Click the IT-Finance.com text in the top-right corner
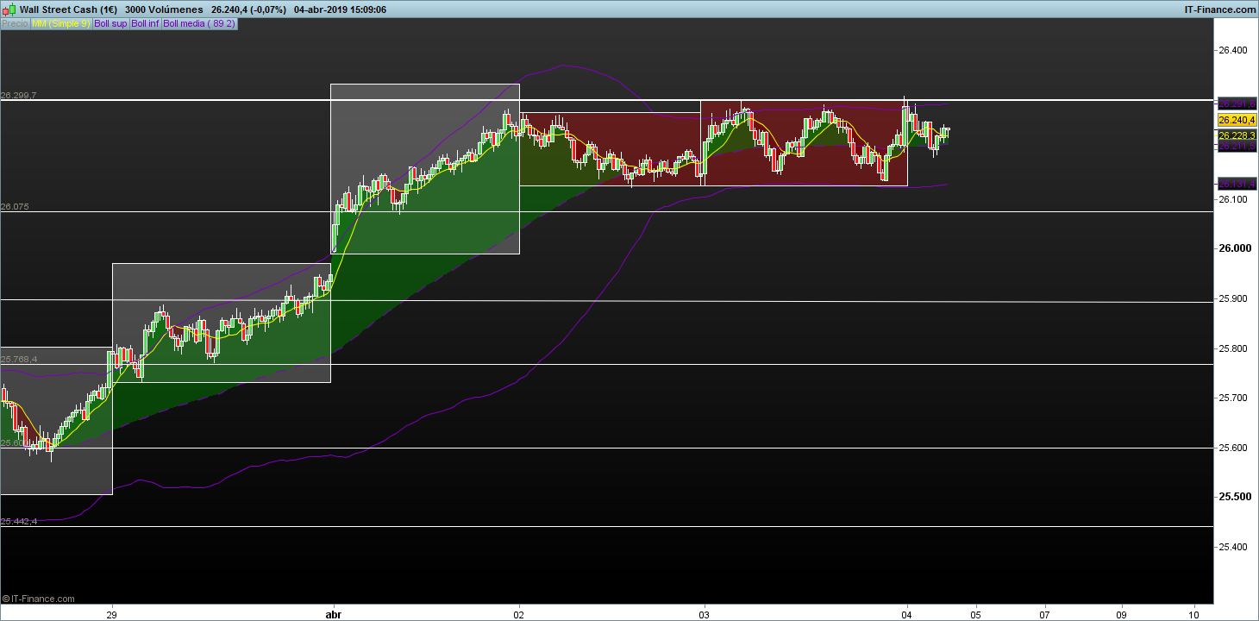Viewport: 1259px width, 621px height. [1222, 9]
